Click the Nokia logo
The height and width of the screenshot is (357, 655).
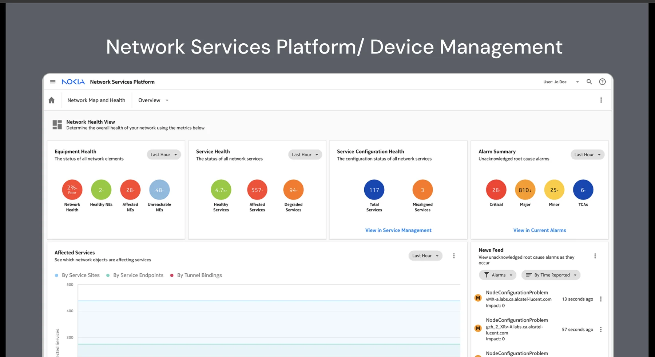point(73,82)
